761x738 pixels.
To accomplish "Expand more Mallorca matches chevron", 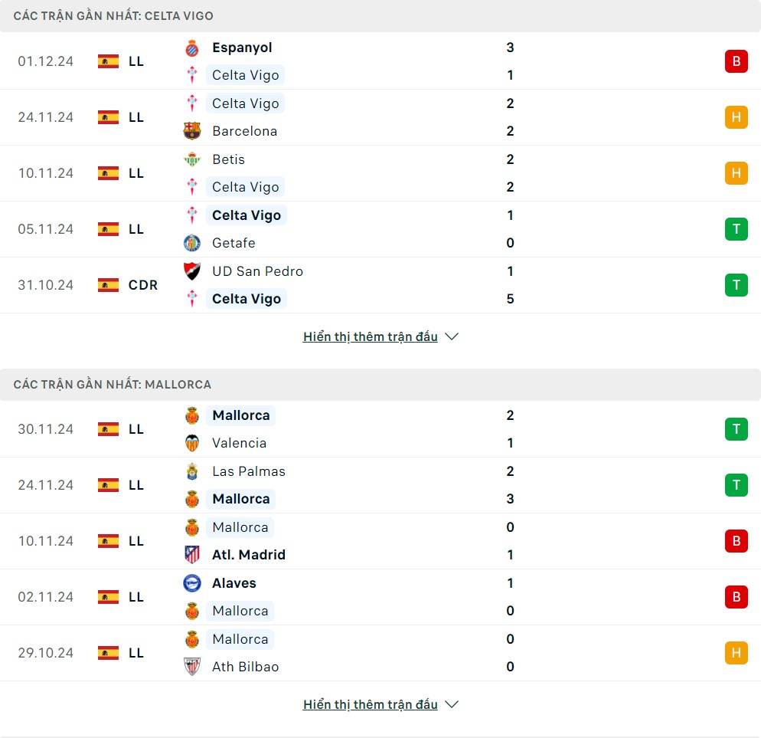I will pos(452,704).
